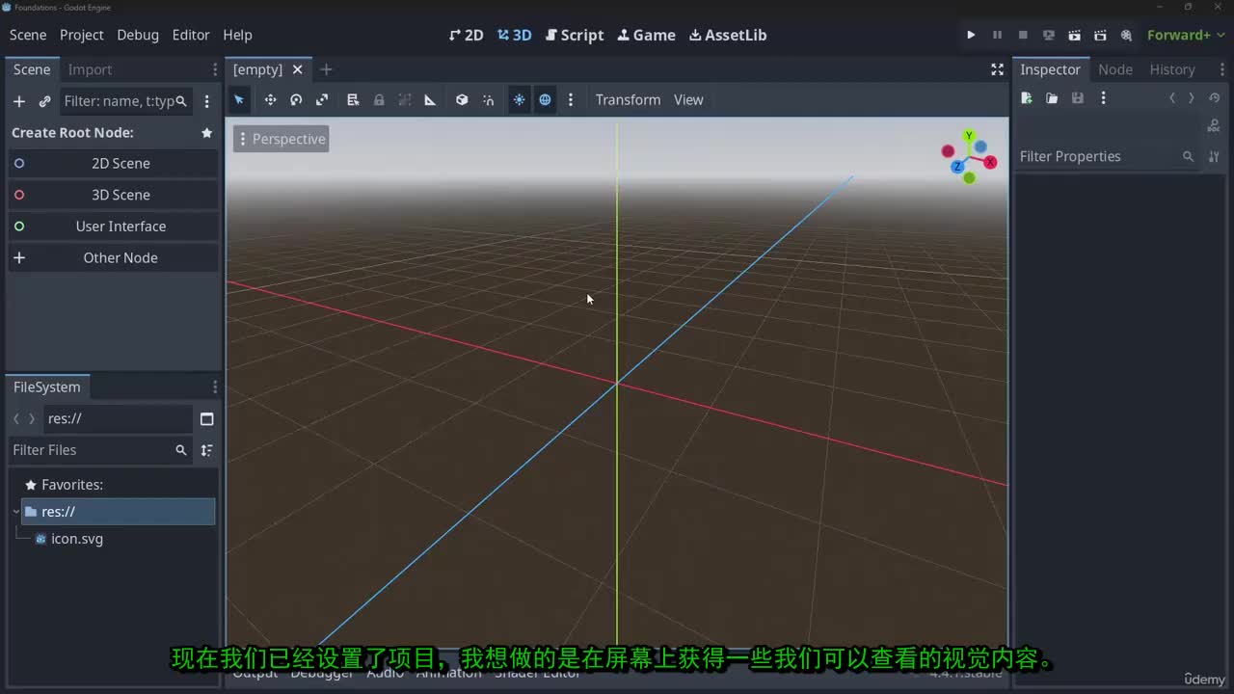
Task: Switch to the 3D workspace
Action: point(514,35)
